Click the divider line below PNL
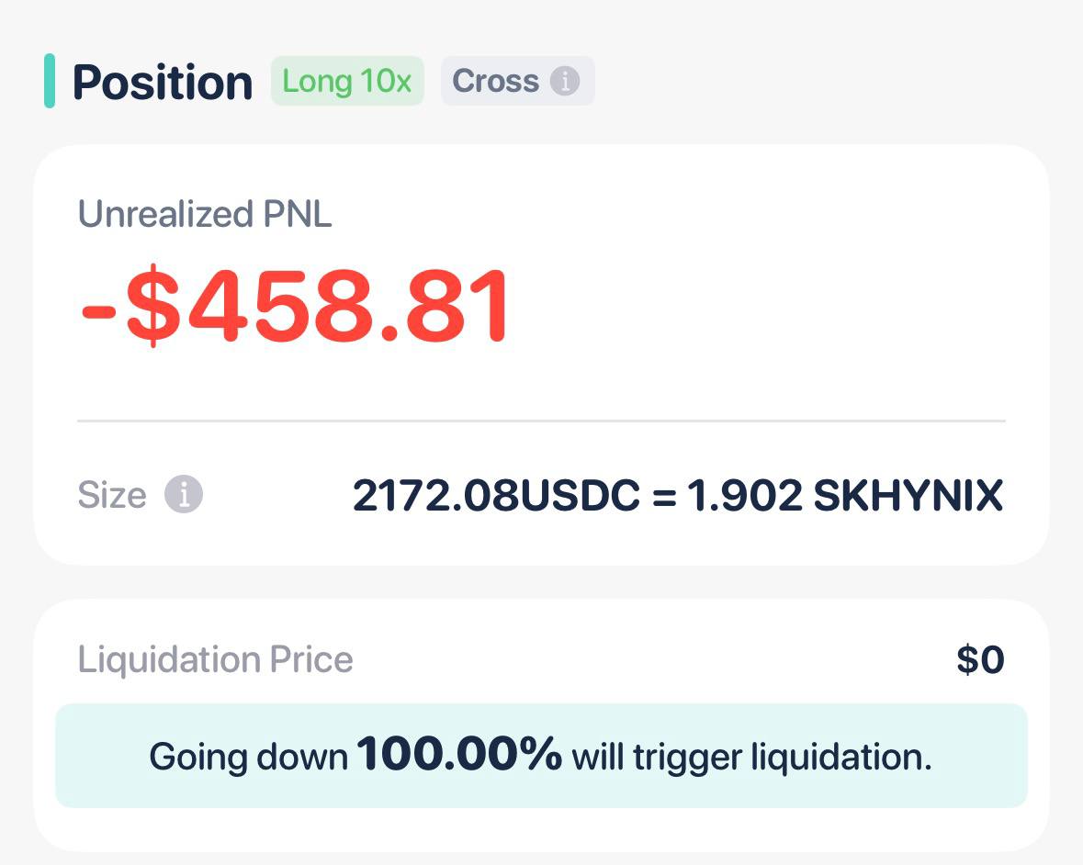Image resolution: width=1083 pixels, height=865 pixels. pyautogui.click(x=542, y=421)
